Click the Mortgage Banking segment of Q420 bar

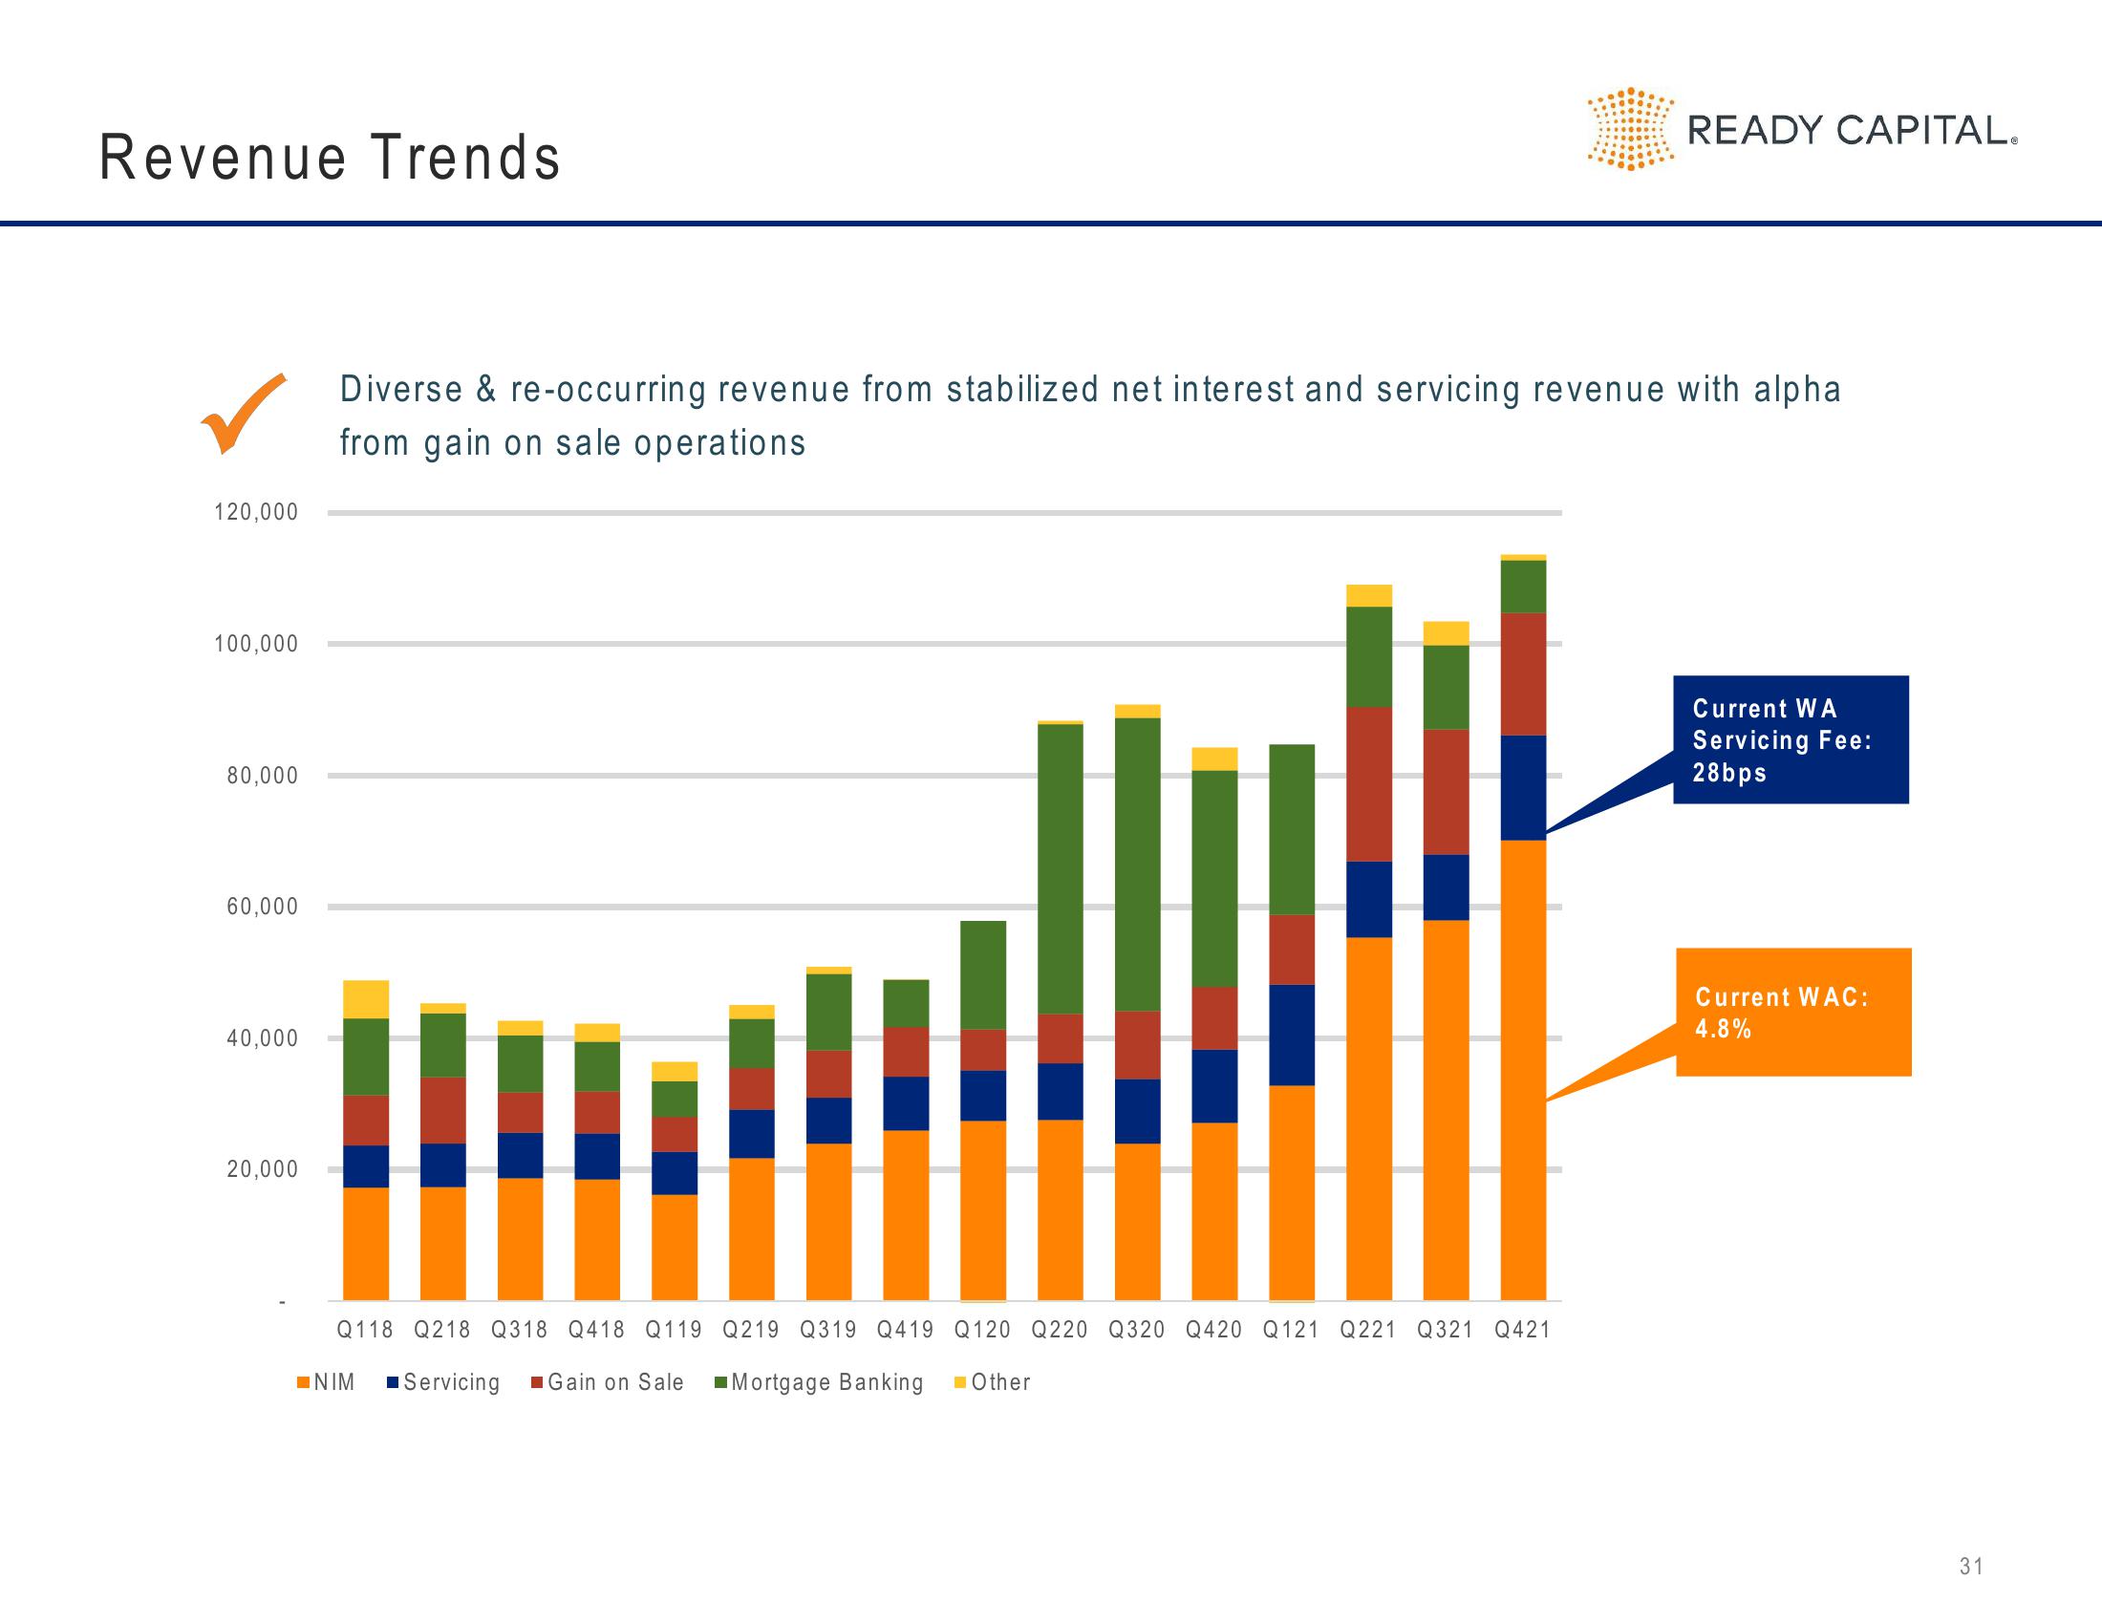coord(1214,878)
